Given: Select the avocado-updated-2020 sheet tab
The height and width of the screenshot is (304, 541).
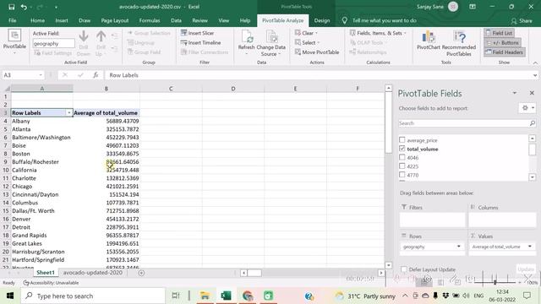Looking at the screenshot, I should click(92, 273).
